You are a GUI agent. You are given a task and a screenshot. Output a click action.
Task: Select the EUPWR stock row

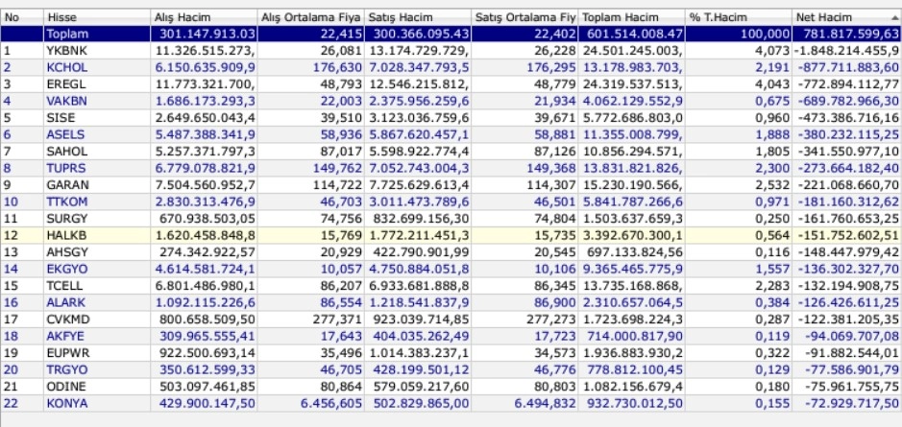click(x=451, y=353)
